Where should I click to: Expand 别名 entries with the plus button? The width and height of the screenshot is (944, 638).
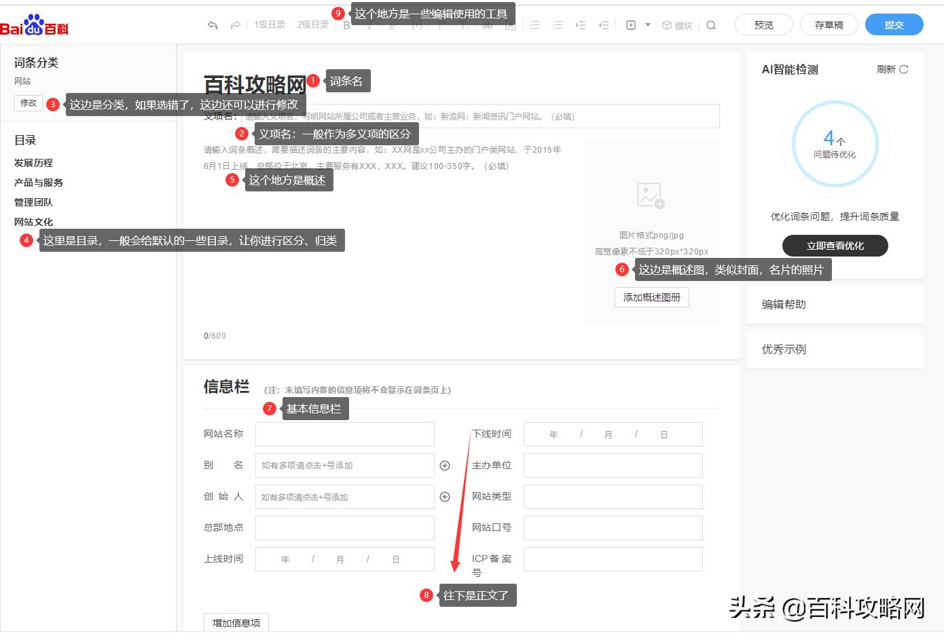[445, 466]
